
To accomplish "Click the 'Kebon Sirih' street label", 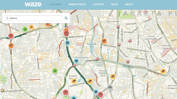I will (131, 24).
